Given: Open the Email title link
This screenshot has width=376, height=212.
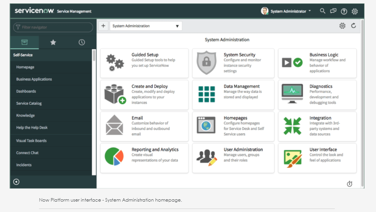Looking at the screenshot, I should click(137, 118).
